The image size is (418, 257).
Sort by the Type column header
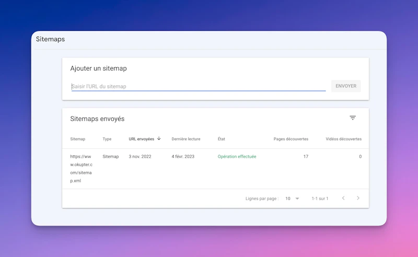[107, 139]
